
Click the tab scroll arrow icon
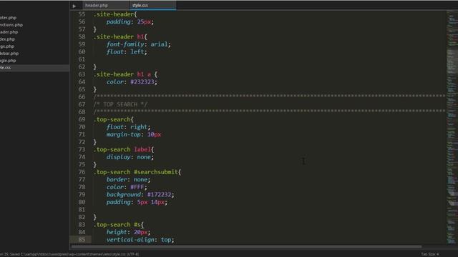(74, 6)
